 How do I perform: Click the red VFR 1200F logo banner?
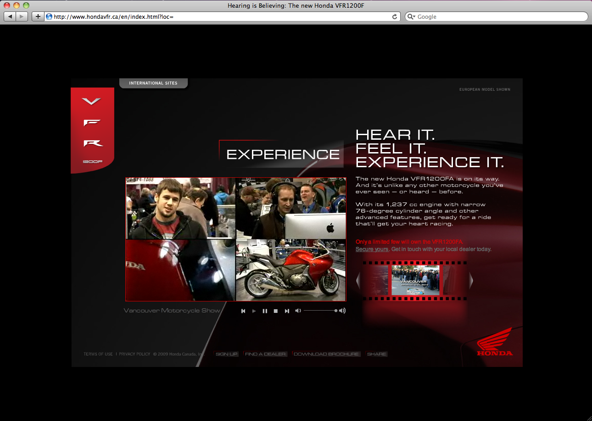click(93, 131)
